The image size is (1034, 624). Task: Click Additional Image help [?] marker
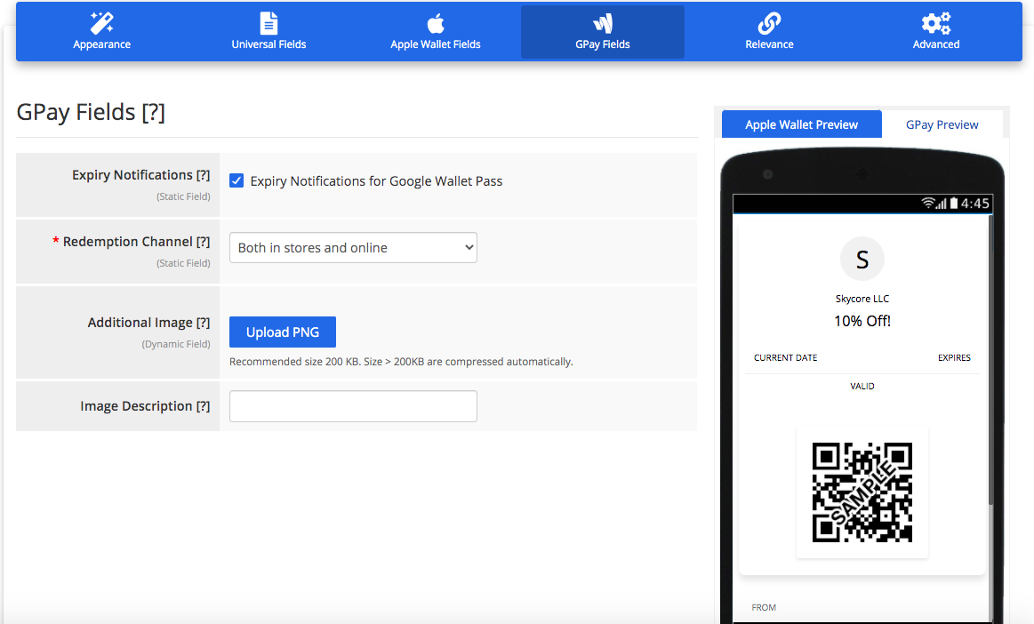(203, 323)
